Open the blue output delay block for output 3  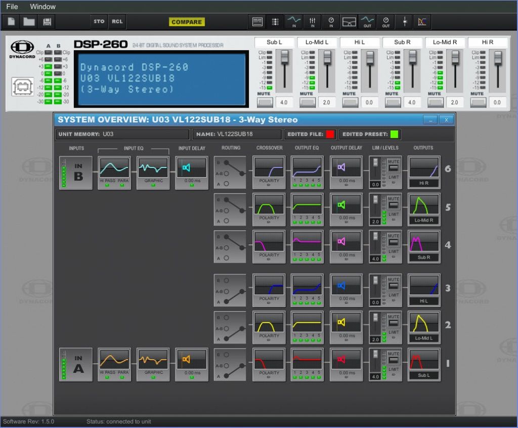coord(346,290)
